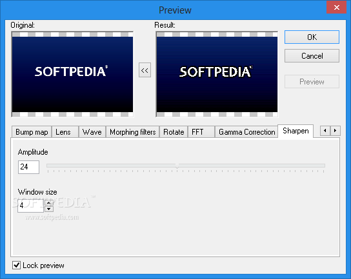Click the Preview dialog title text

[x=175, y=10]
